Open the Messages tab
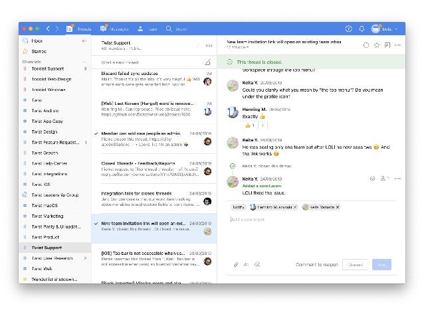This screenshot has height=318, width=424. coord(114,29)
